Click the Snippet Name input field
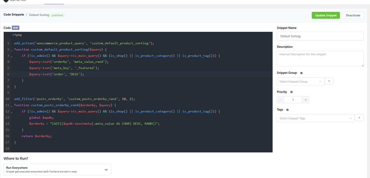 click(x=320, y=36)
